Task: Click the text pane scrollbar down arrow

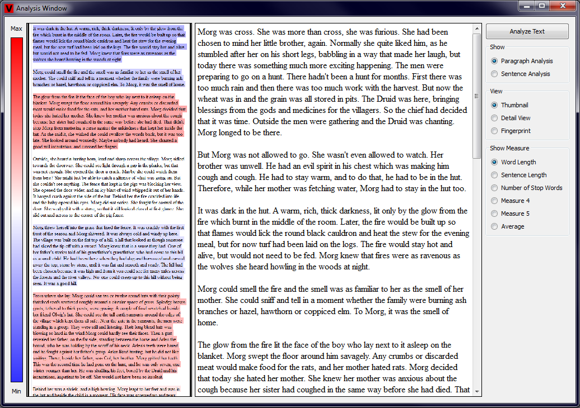Action: [x=477, y=392]
